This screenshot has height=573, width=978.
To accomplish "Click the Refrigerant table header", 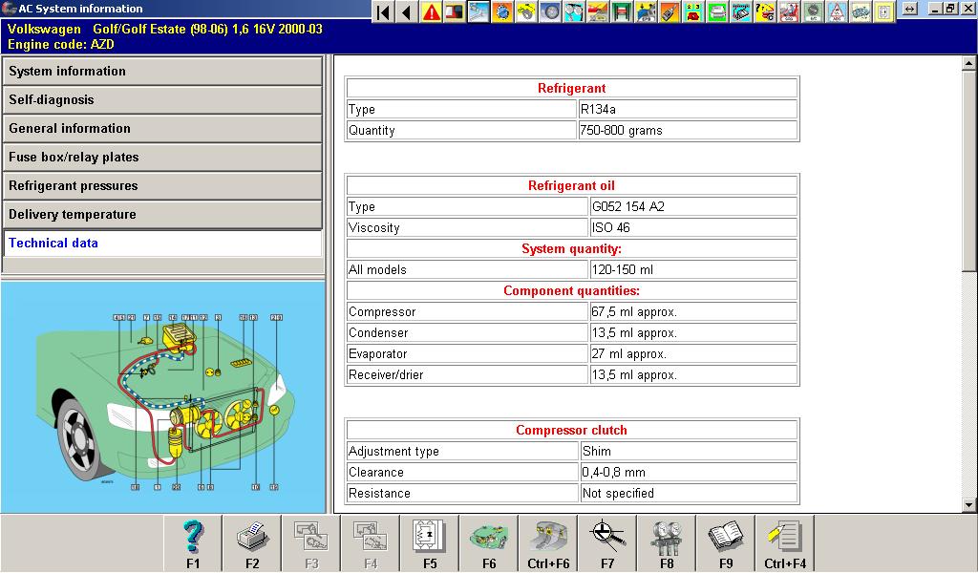I will click(x=572, y=89).
